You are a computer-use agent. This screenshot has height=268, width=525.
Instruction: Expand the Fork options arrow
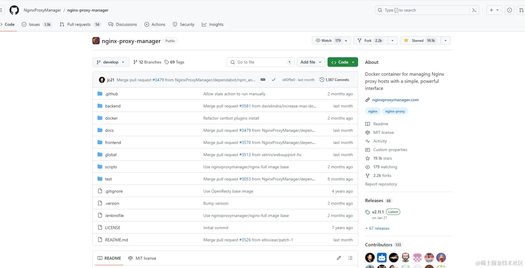coord(392,41)
